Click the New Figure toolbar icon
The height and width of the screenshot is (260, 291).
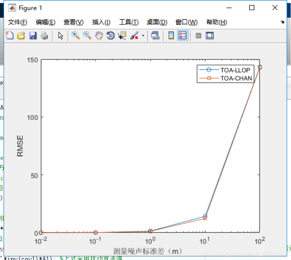10,35
